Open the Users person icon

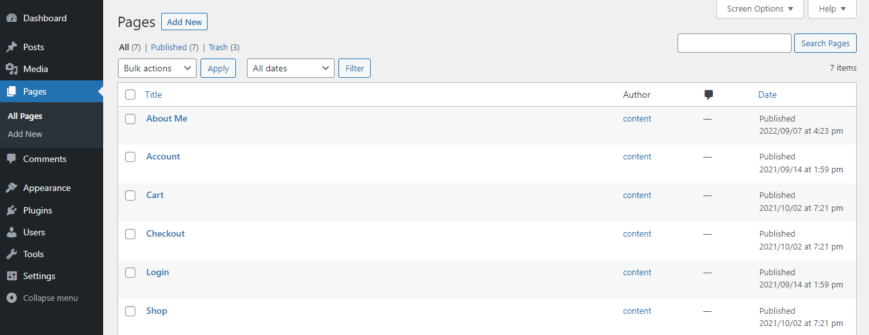click(x=12, y=232)
